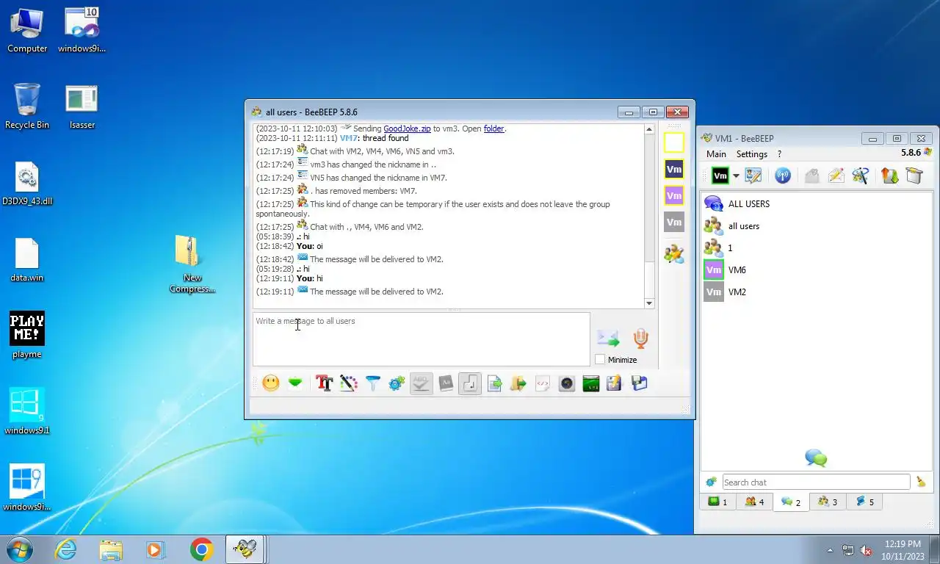This screenshot has height=564, width=940.
Task: Click the grayed-out envelope icon
Action: pos(811,176)
